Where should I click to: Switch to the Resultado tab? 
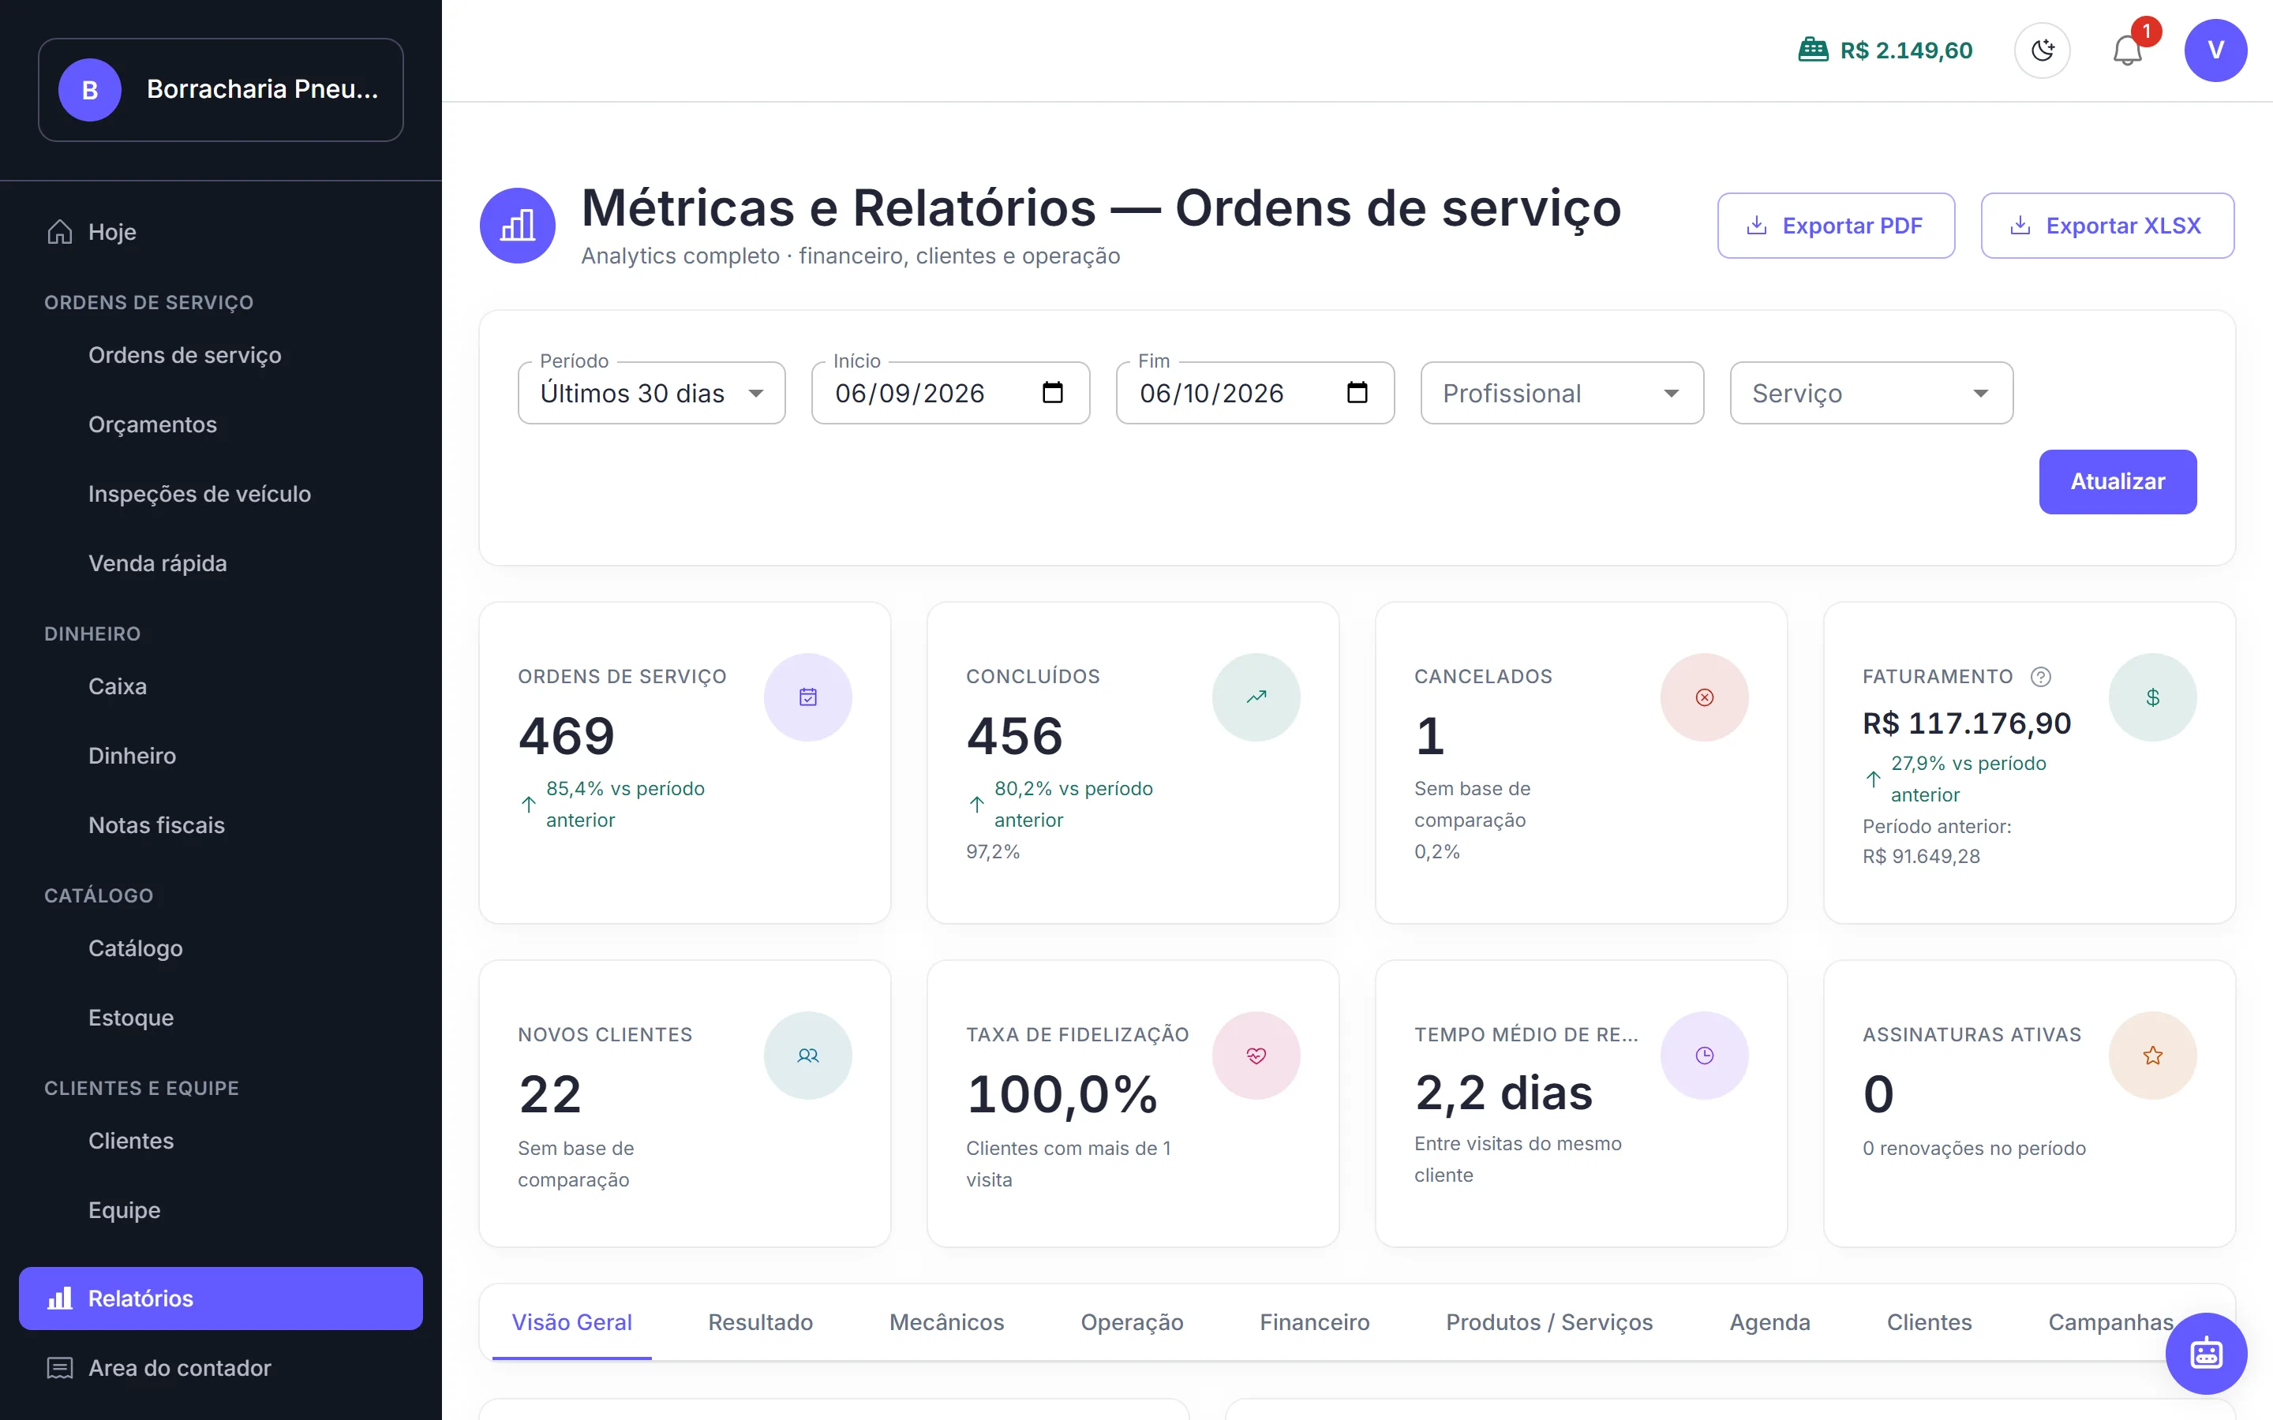pos(760,1322)
